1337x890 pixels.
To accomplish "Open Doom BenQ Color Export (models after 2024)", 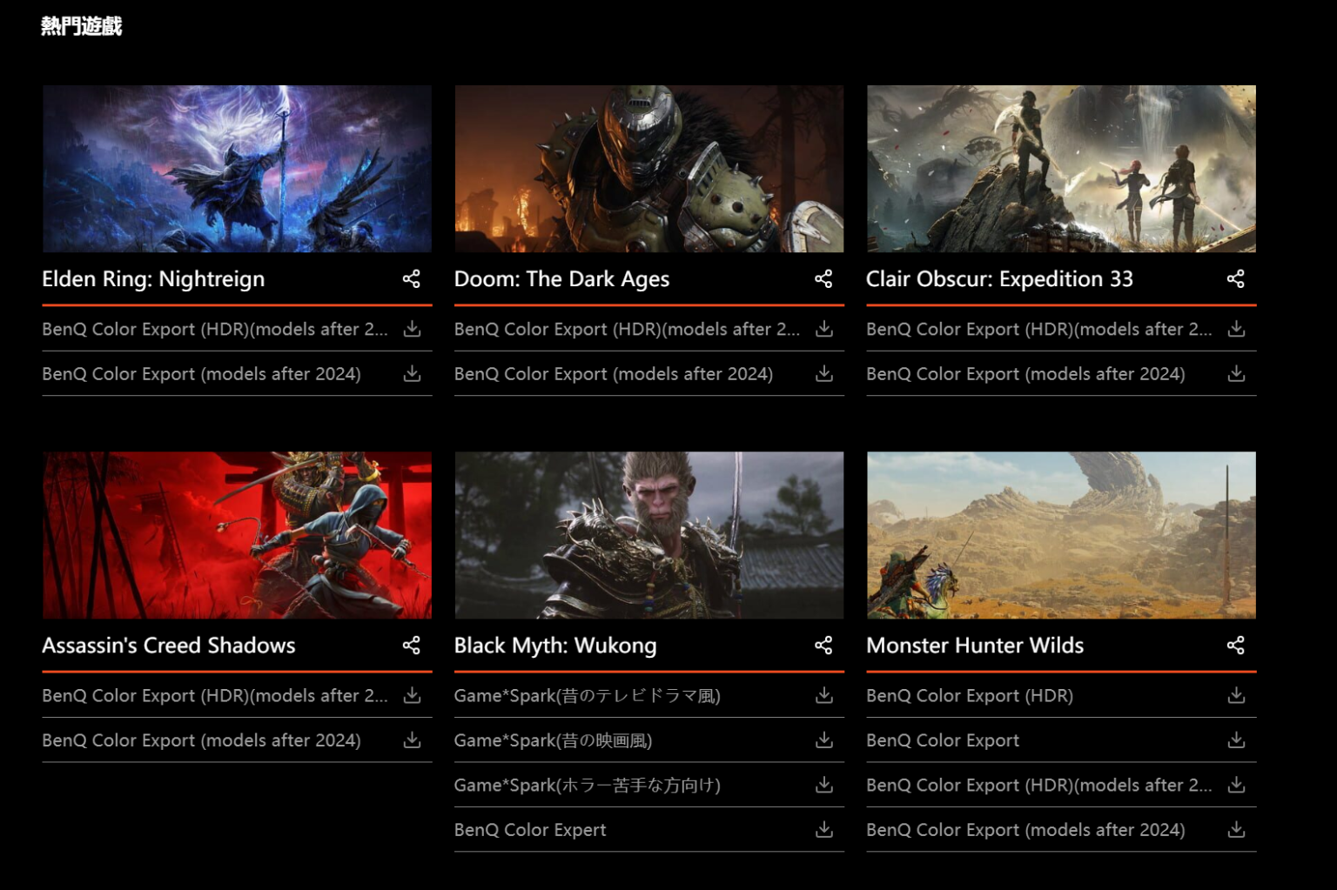I will coord(613,374).
